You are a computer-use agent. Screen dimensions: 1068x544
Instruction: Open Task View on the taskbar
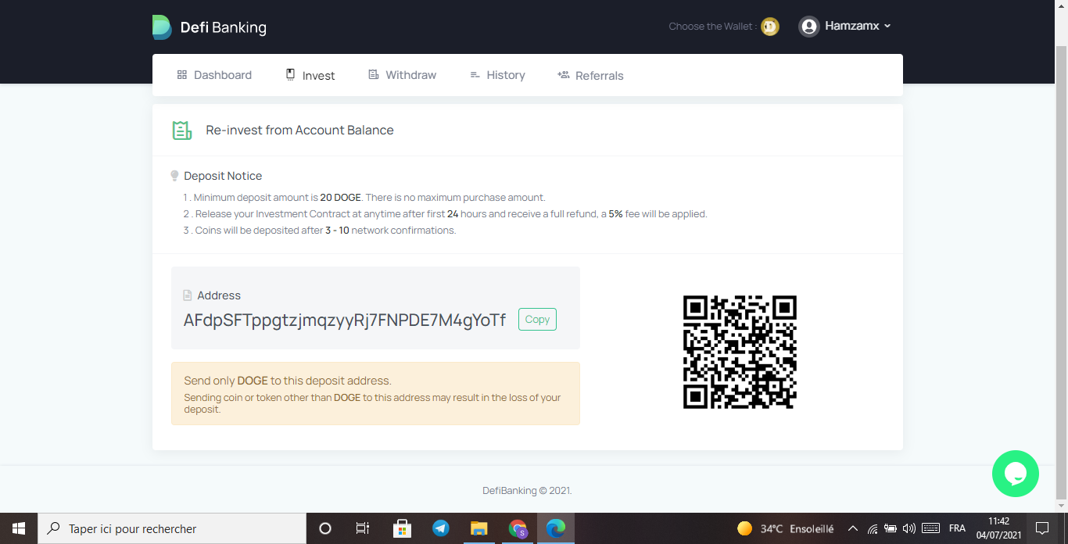pyautogui.click(x=363, y=528)
